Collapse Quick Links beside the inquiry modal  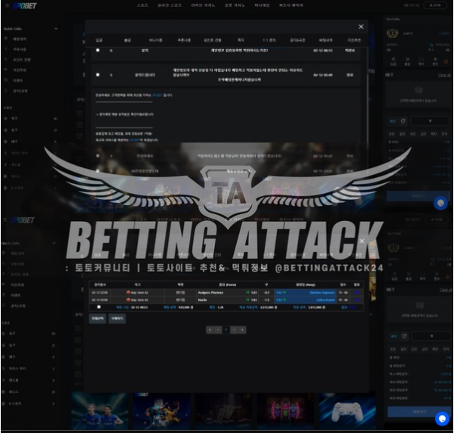coord(56,28)
